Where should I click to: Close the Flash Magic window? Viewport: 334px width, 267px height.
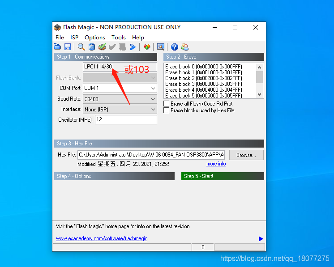tap(256, 27)
